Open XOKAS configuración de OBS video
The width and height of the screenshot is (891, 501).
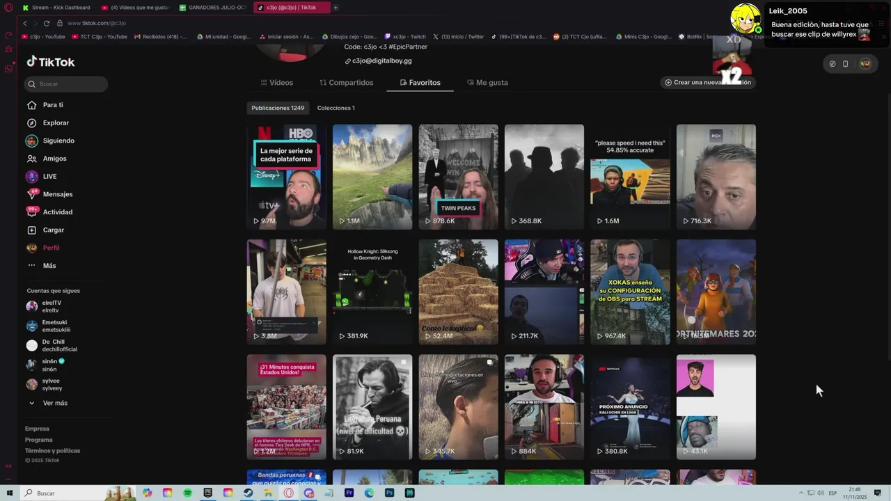tap(630, 292)
